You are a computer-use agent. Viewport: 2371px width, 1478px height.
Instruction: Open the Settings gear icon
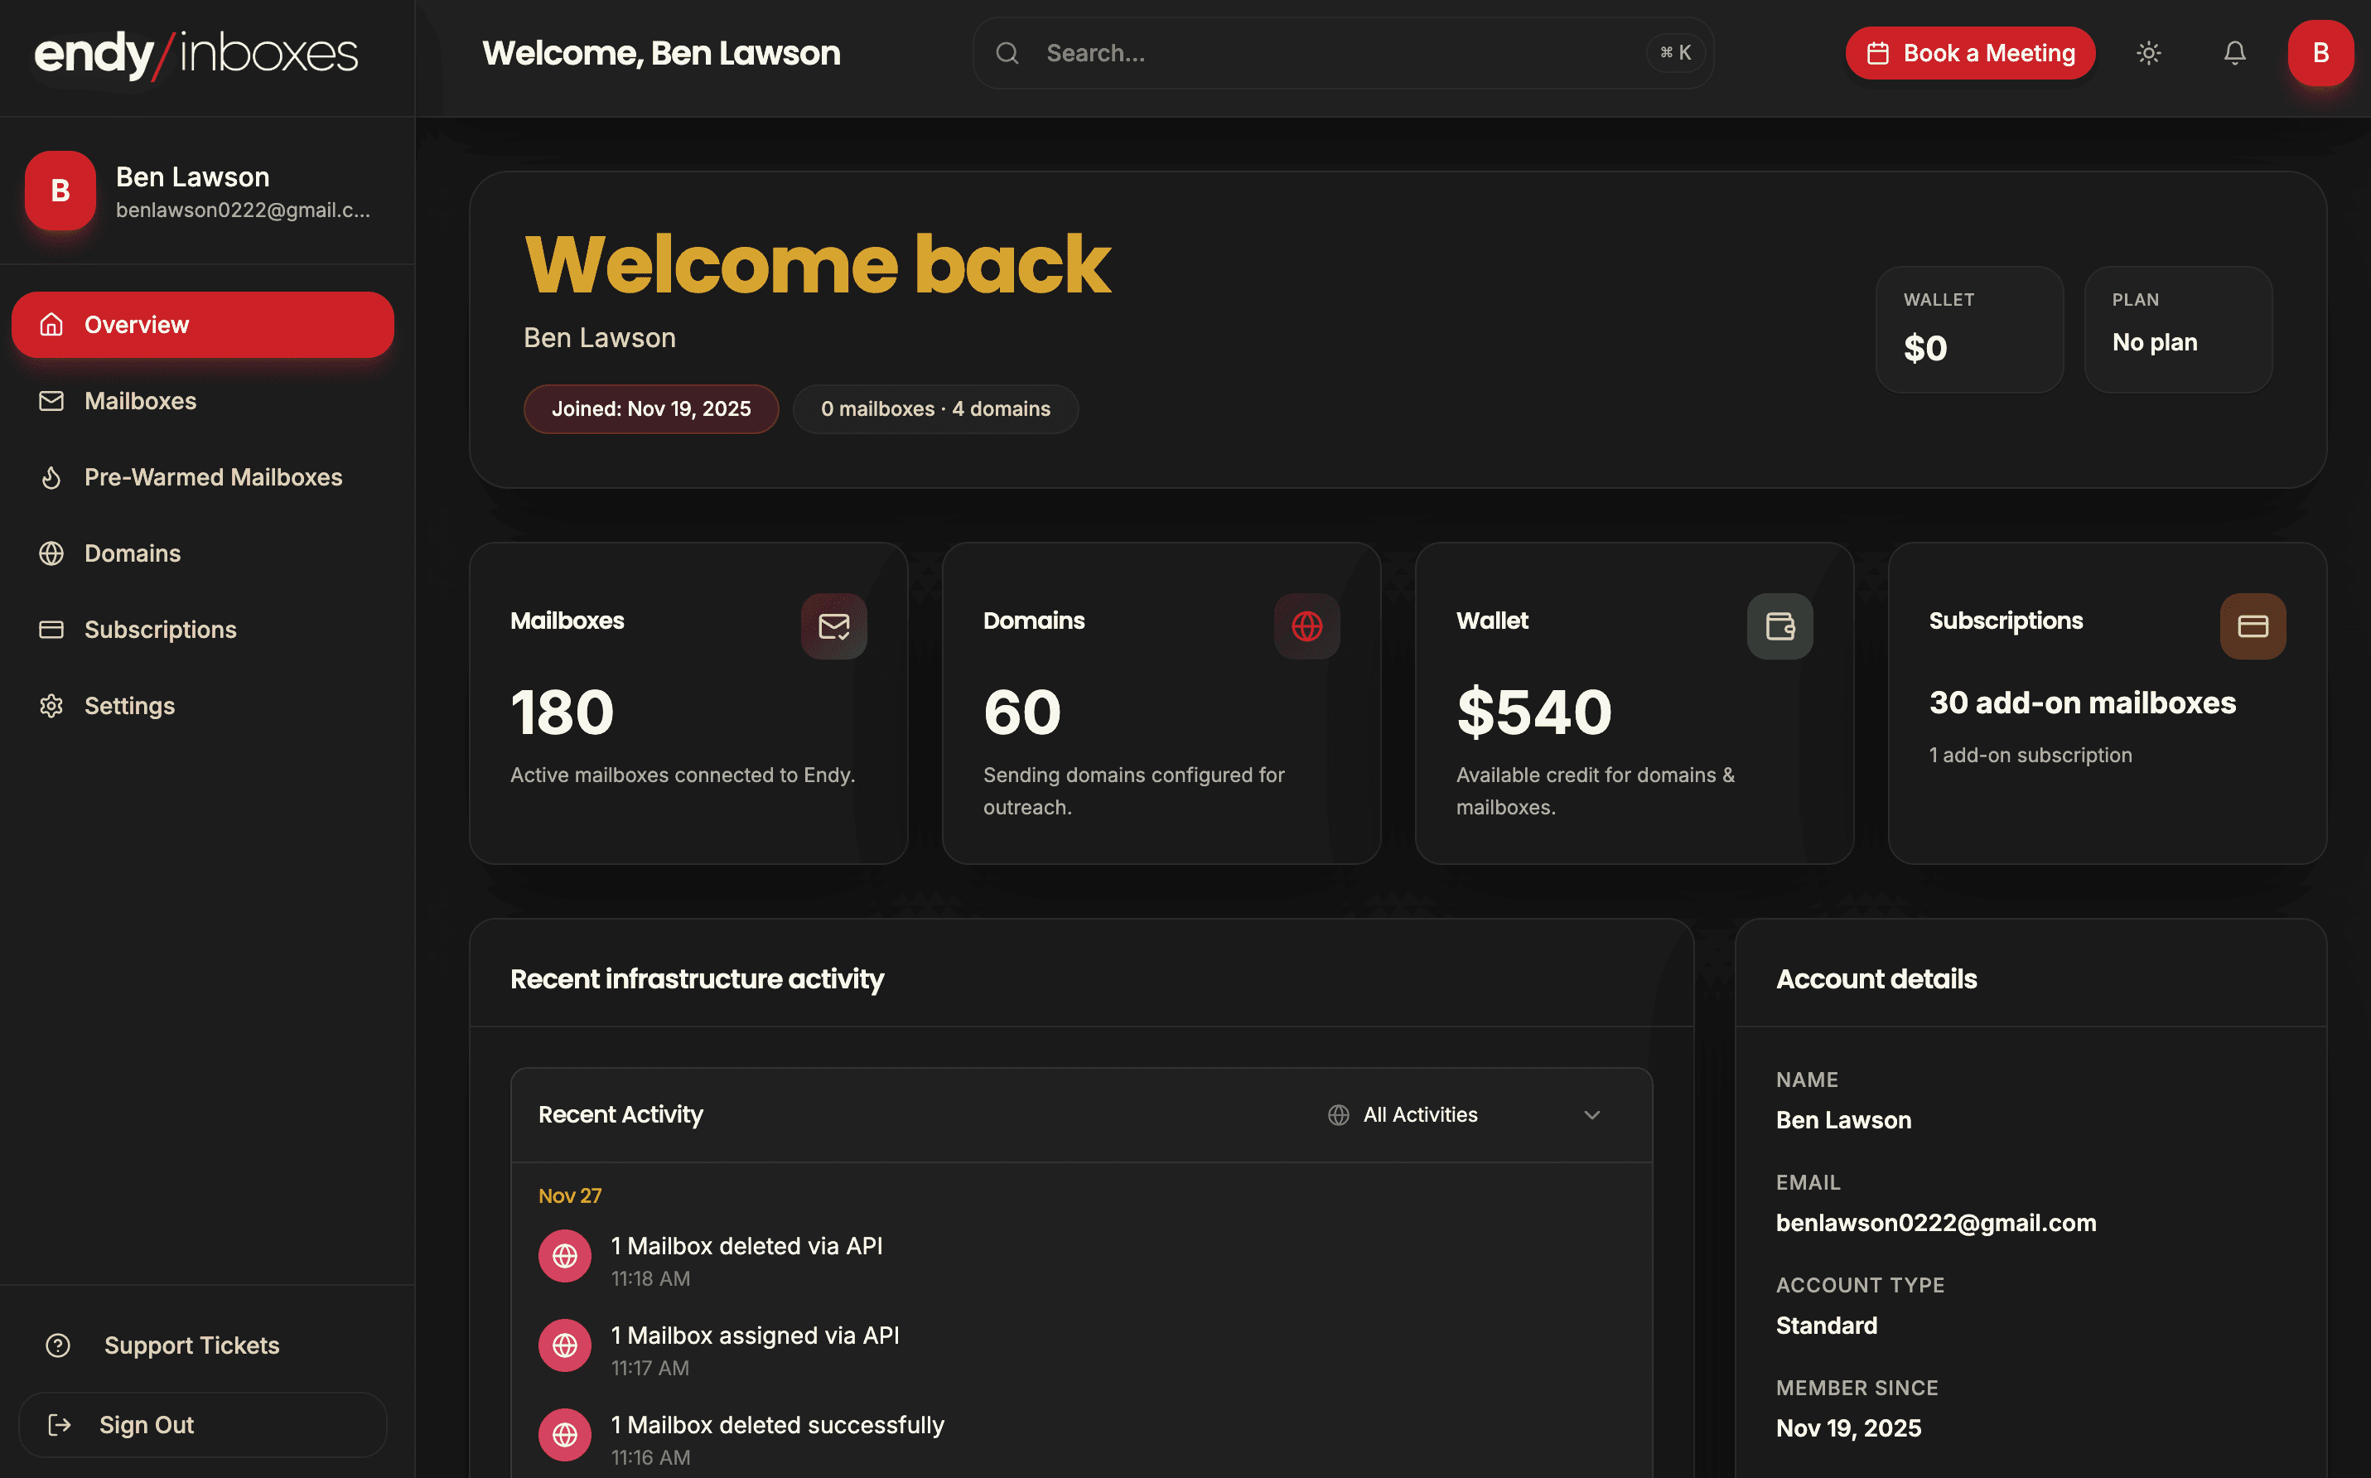coord(52,705)
